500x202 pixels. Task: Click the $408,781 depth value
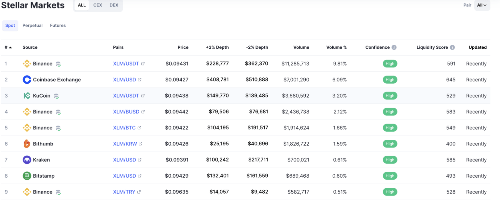217,80
